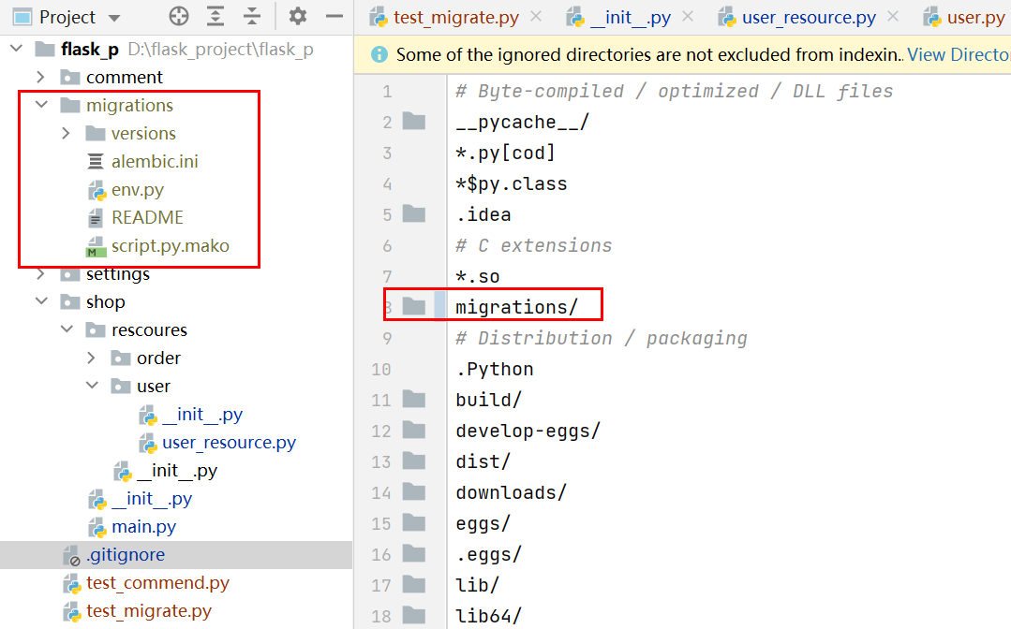Select env.py in migrations folder
The width and height of the screenshot is (1011, 629).
(x=138, y=190)
